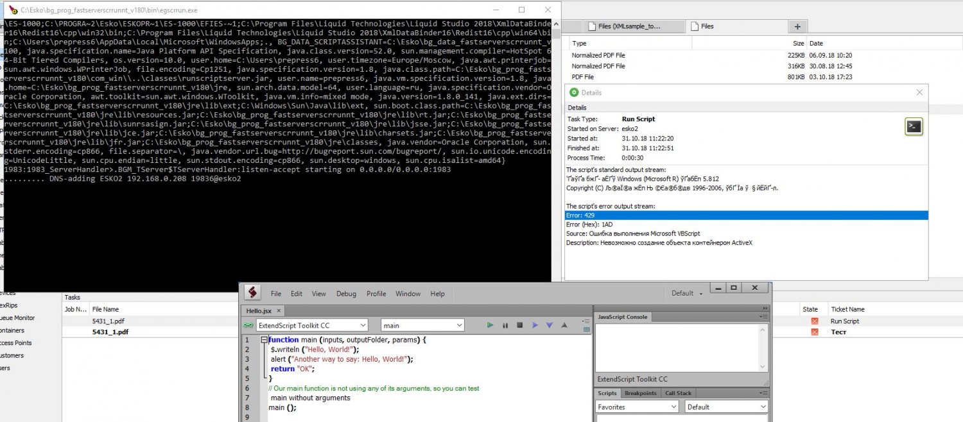Viewport: 963px width, 422px height.
Task: Open the ExtendScript Toolkit CC target dropdown
Action: (x=312, y=325)
